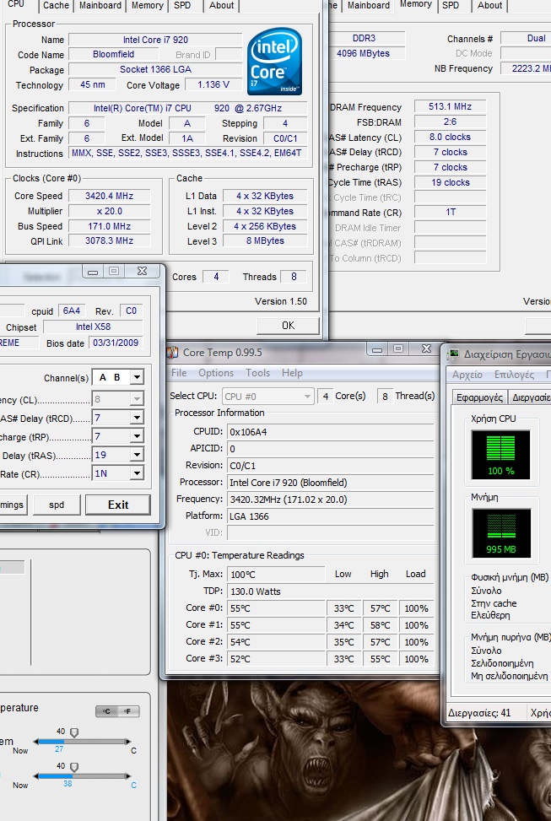Open the Help menu in Core Temp
The image size is (551, 821).
(292, 373)
